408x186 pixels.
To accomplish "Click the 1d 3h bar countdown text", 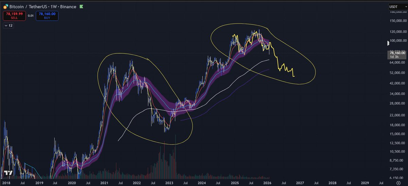I will (394, 57).
